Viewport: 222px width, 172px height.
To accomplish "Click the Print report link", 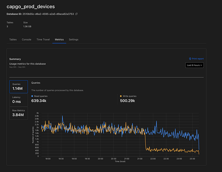I will 197,59.
